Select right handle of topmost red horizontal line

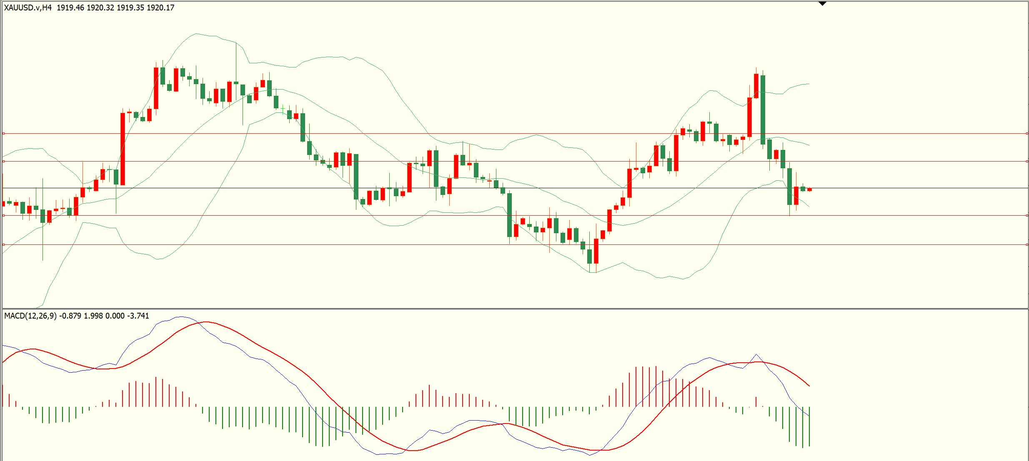(x=1027, y=133)
